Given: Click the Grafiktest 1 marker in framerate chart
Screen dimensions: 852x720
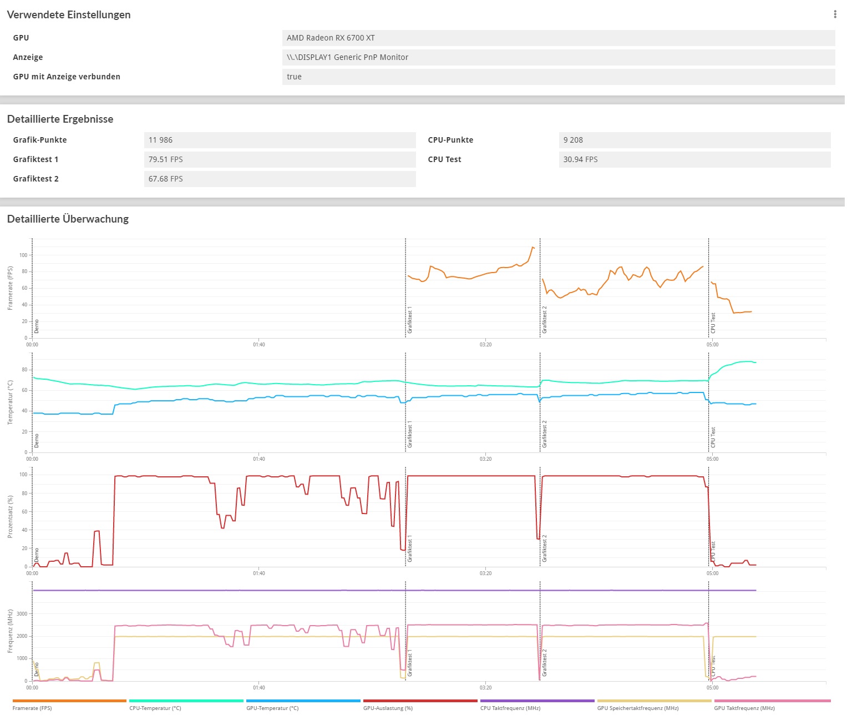Looking at the screenshot, I should point(410,320).
